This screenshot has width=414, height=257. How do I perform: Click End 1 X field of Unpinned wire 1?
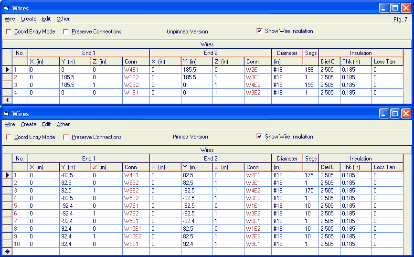pos(43,69)
